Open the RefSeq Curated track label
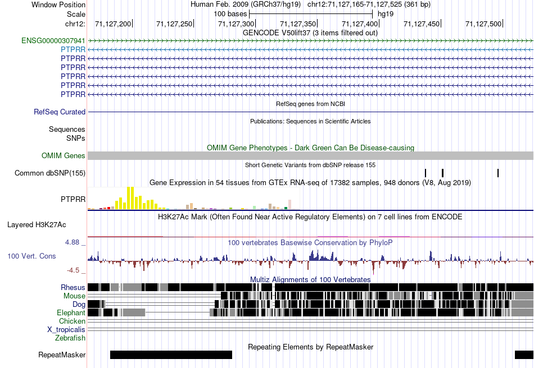 [x=60, y=112]
